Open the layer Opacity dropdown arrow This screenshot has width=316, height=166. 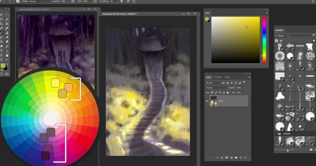(x=243, y=88)
